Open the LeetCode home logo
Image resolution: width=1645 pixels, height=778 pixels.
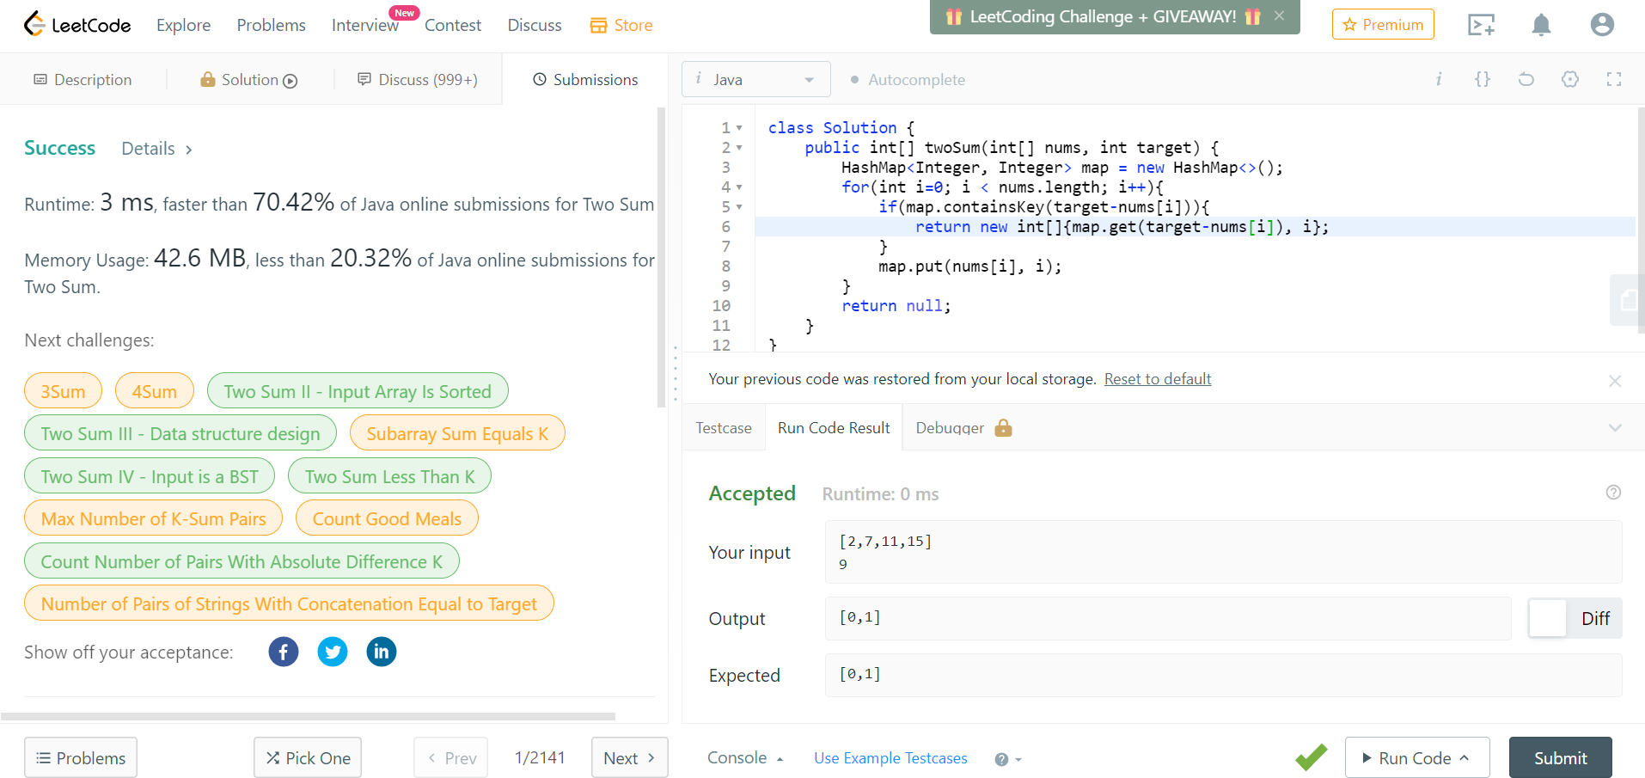(x=77, y=25)
